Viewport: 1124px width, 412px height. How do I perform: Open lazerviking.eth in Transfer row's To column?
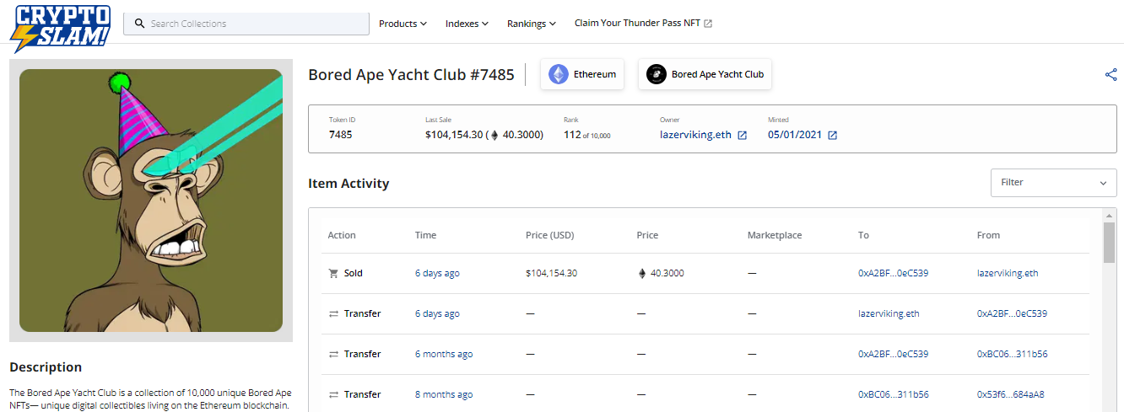[889, 313]
